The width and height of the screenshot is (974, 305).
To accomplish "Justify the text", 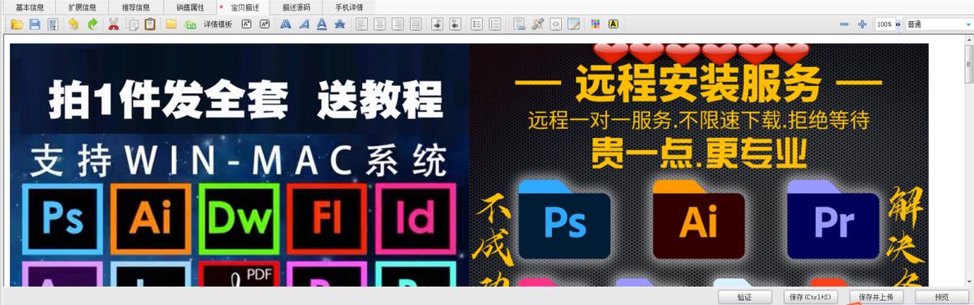I will tap(416, 24).
